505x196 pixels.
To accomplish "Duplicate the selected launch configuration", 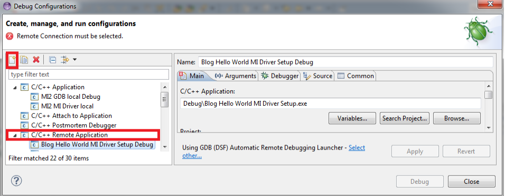I will pos(24,60).
